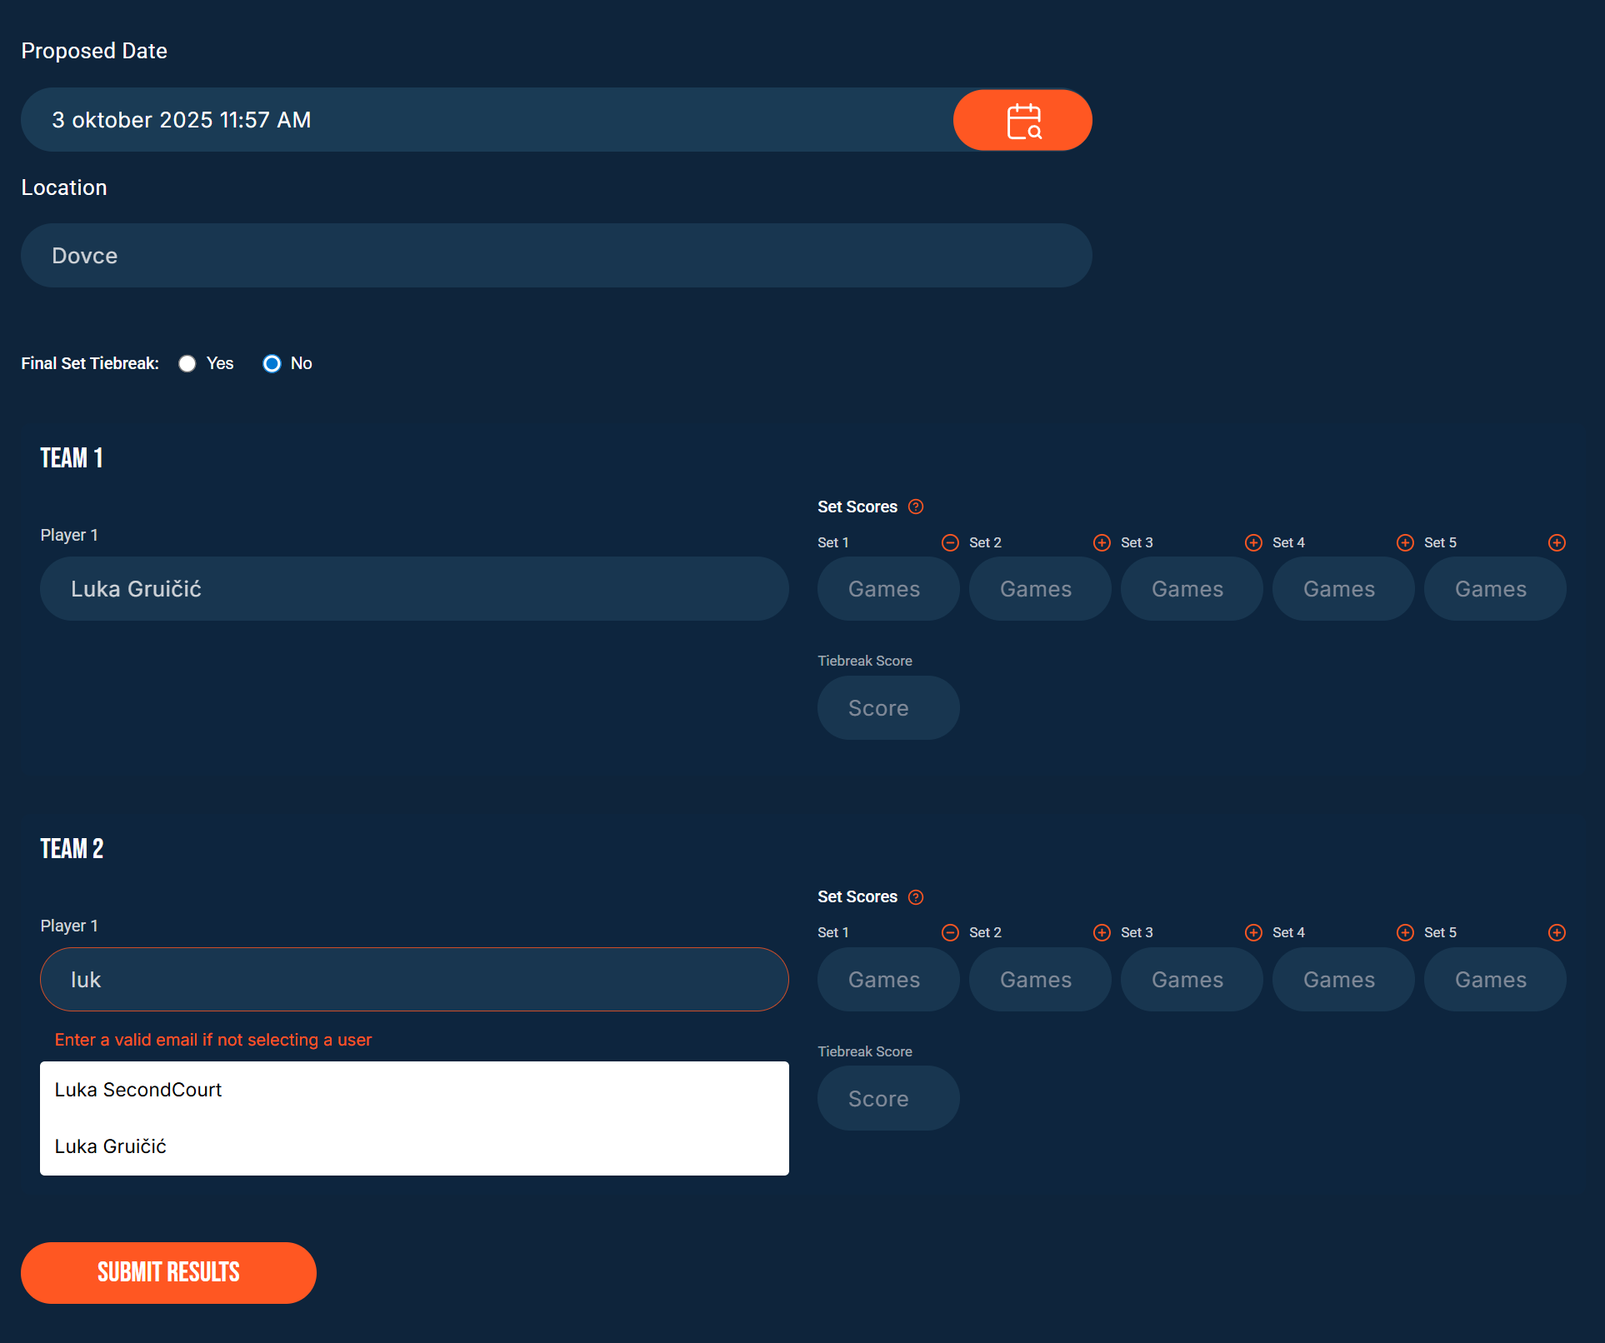Image resolution: width=1605 pixels, height=1343 pixels.
Task: Select Luka Gruičić from the suggestions list
Action: [x=111, y=1146]
